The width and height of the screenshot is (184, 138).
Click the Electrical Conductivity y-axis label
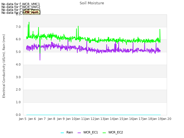pyautogui.click(x=4, y=66)
